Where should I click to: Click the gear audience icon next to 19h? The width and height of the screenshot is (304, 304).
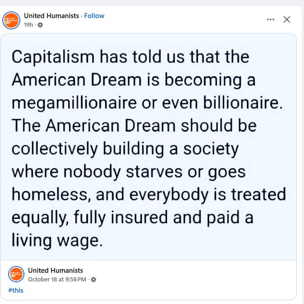[40, 25]
